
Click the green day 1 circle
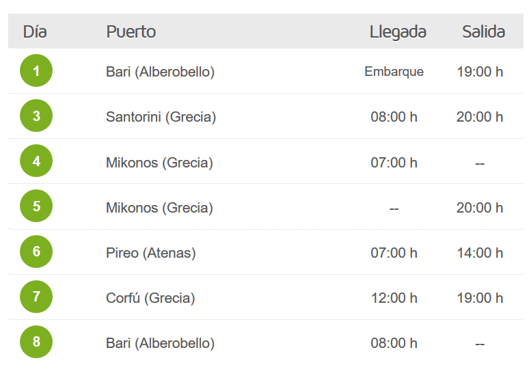click(36, 70)
